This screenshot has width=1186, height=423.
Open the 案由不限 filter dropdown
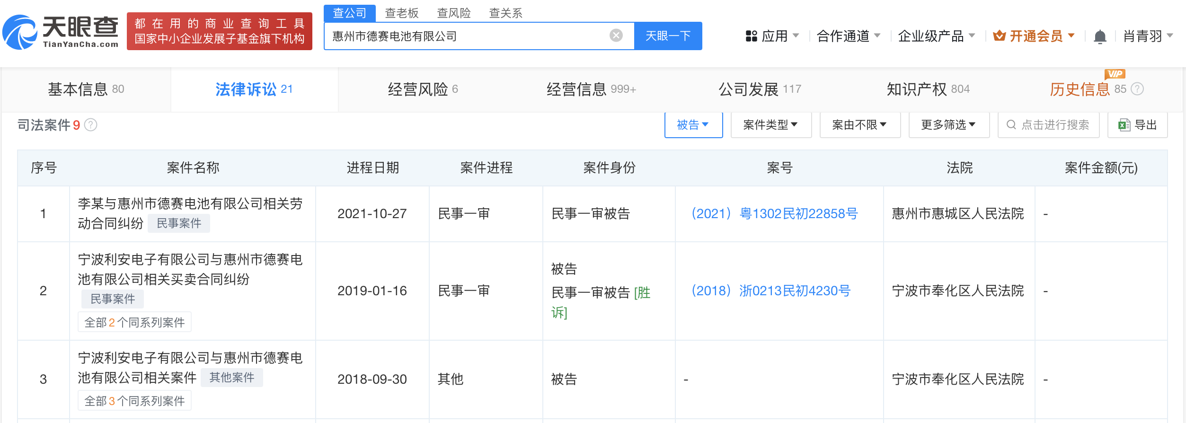[860, 125]
